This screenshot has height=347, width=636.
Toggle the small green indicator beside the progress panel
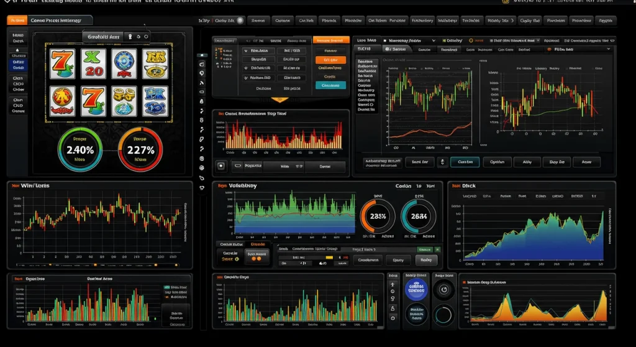[437, 249]
